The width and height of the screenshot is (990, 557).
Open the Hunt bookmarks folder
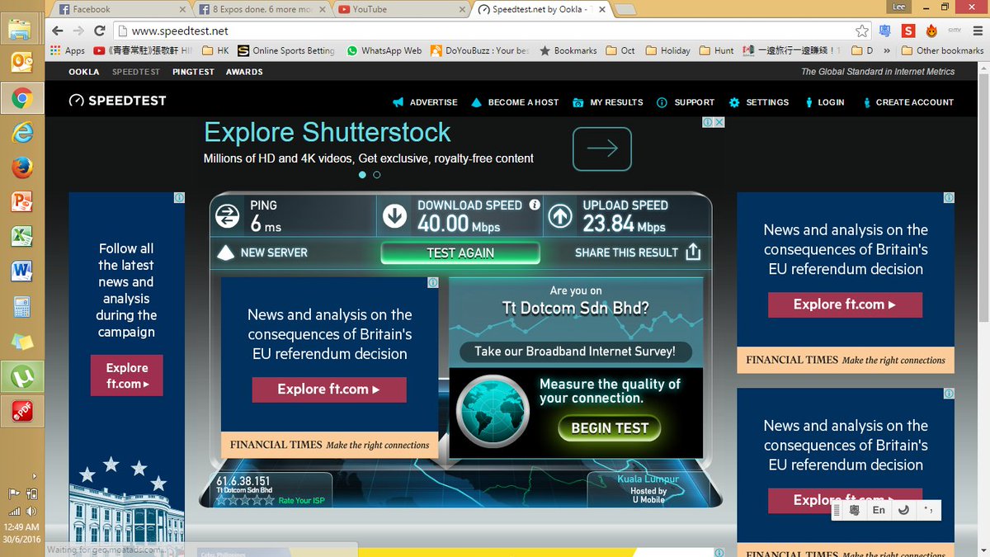click(x=717, y=50)
